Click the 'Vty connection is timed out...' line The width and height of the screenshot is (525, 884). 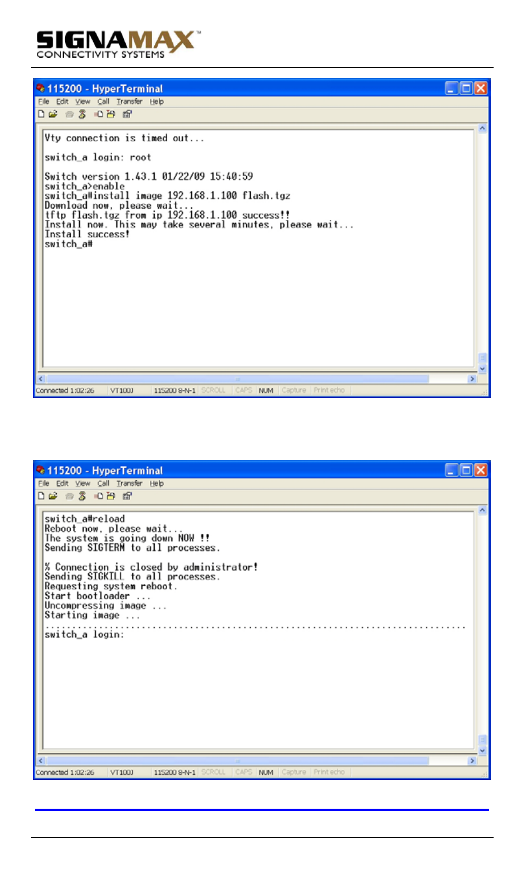click(124, 138)
